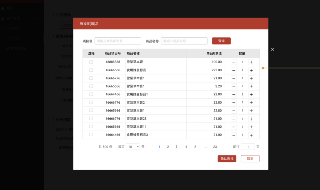Viewport: 320px width, 190px height.
Task: Cancel the dialog with 取消
Action: click(x=250, y=159)
